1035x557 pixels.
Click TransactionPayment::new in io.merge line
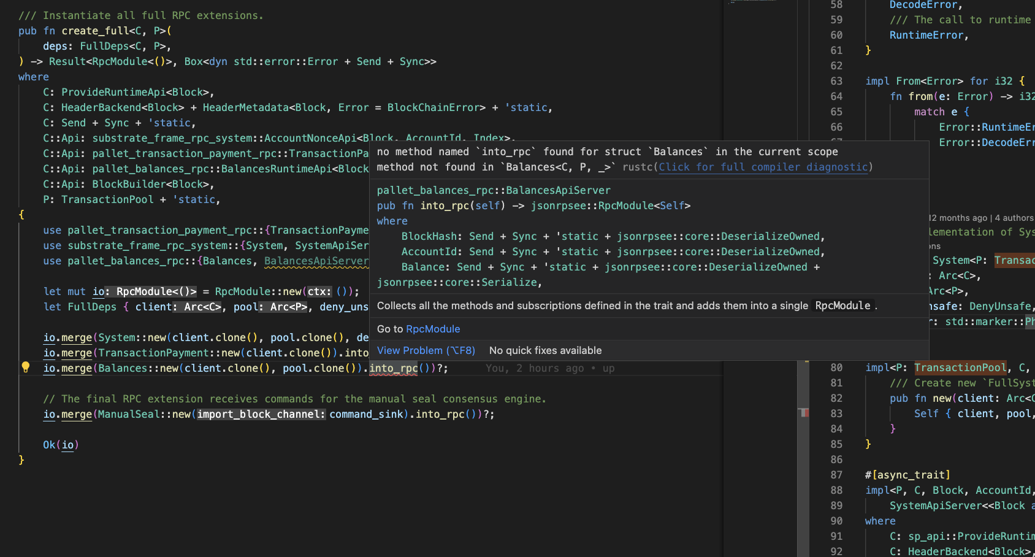pos(169,353)
